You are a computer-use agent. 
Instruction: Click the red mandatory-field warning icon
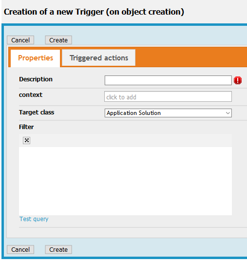click(238, 80)
